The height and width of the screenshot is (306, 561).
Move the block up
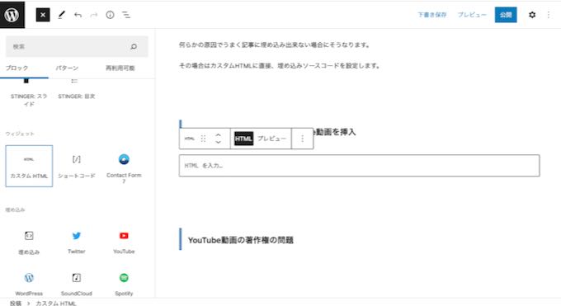click(x=218, y=135)
